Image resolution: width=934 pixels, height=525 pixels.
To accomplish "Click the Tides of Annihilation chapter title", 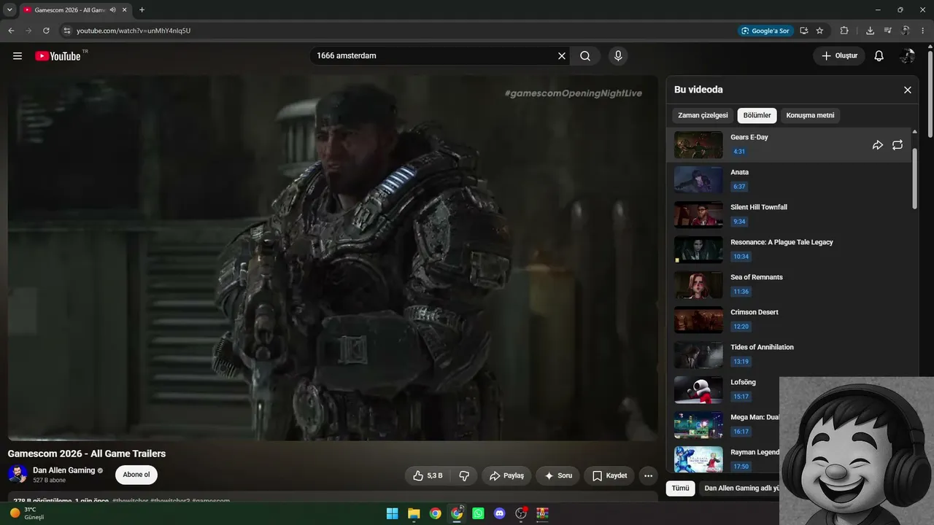I will point(762,347).
